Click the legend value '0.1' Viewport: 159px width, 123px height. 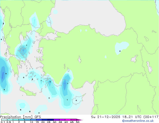pos(3,122)
